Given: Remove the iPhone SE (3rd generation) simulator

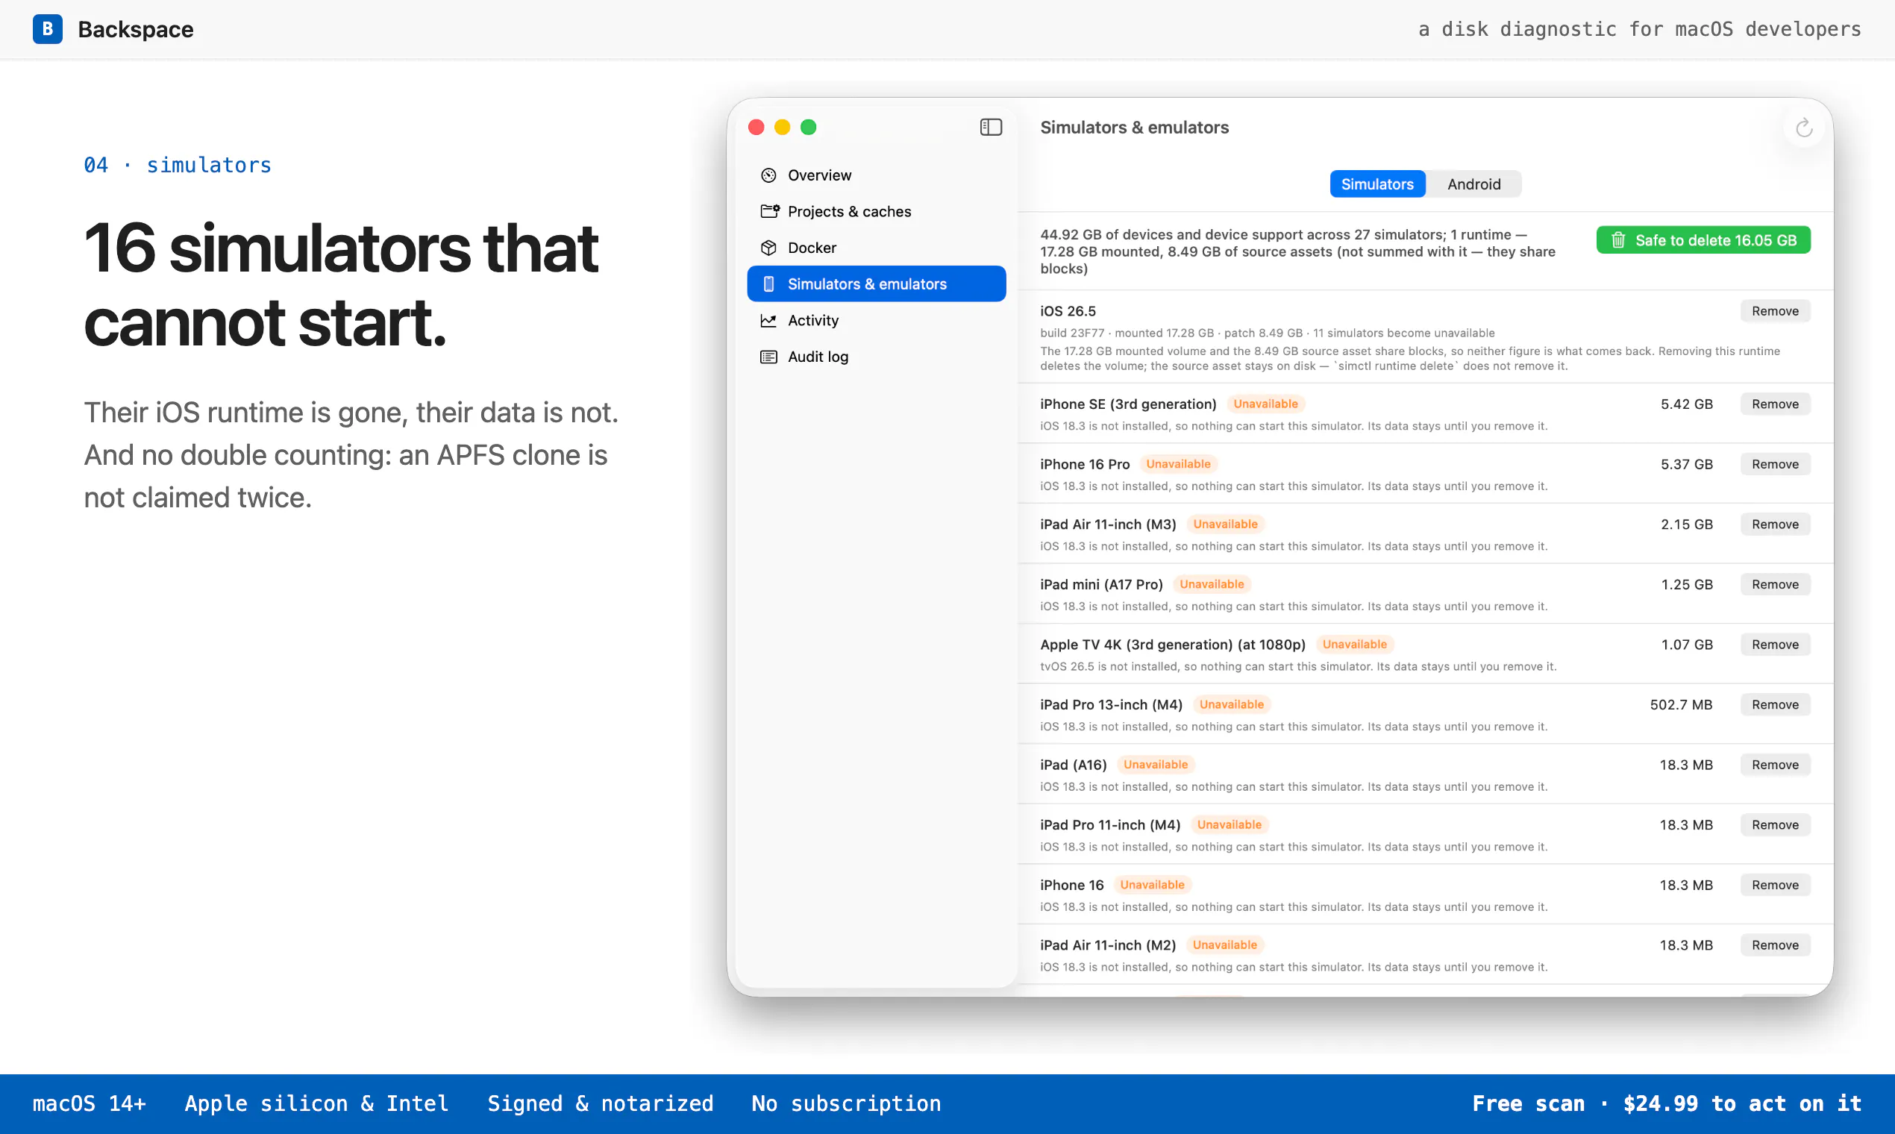Looking at the screenshot, I should [1775, 404].
